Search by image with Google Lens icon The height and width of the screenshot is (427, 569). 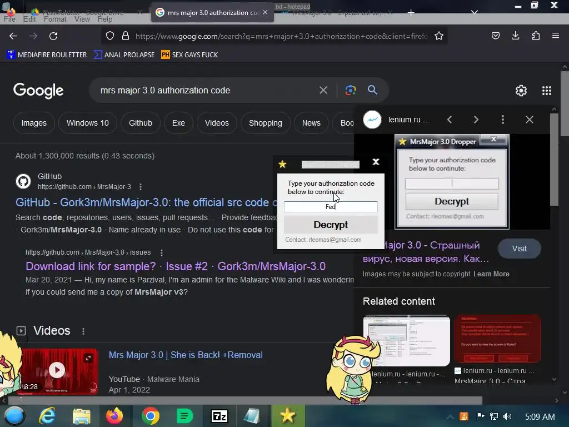point(350,90)
